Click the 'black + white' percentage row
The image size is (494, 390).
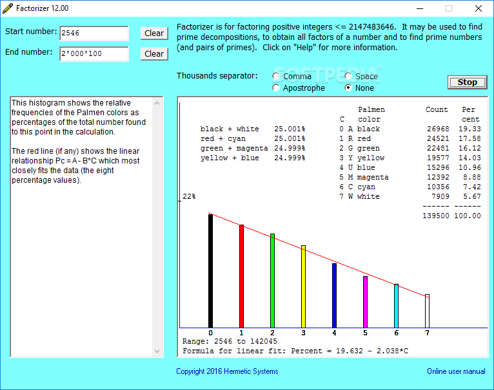pyautogui.click(x=253, y=129)
